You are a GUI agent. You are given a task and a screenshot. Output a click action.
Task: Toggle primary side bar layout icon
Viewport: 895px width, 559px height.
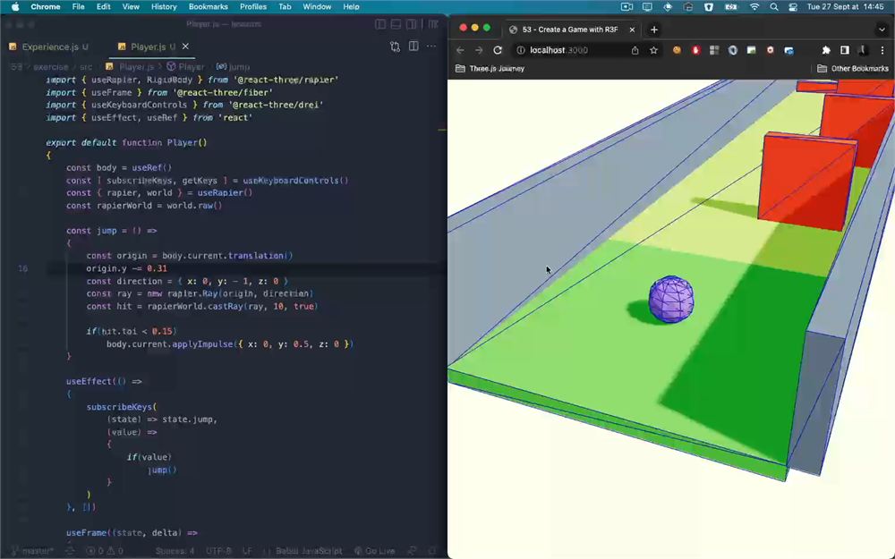[380, 24]
